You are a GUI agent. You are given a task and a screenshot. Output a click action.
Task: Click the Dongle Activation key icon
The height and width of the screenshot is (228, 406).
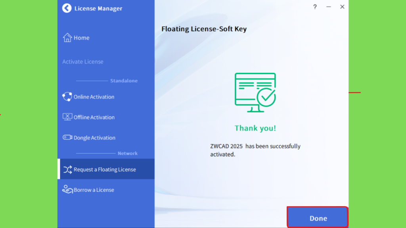tap(67, 137)
